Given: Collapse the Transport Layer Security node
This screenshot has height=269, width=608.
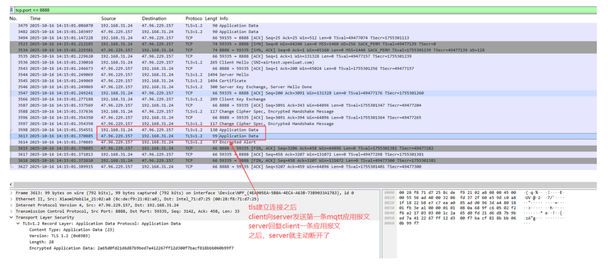Looking at the screenshot, I should coord(11,217).
